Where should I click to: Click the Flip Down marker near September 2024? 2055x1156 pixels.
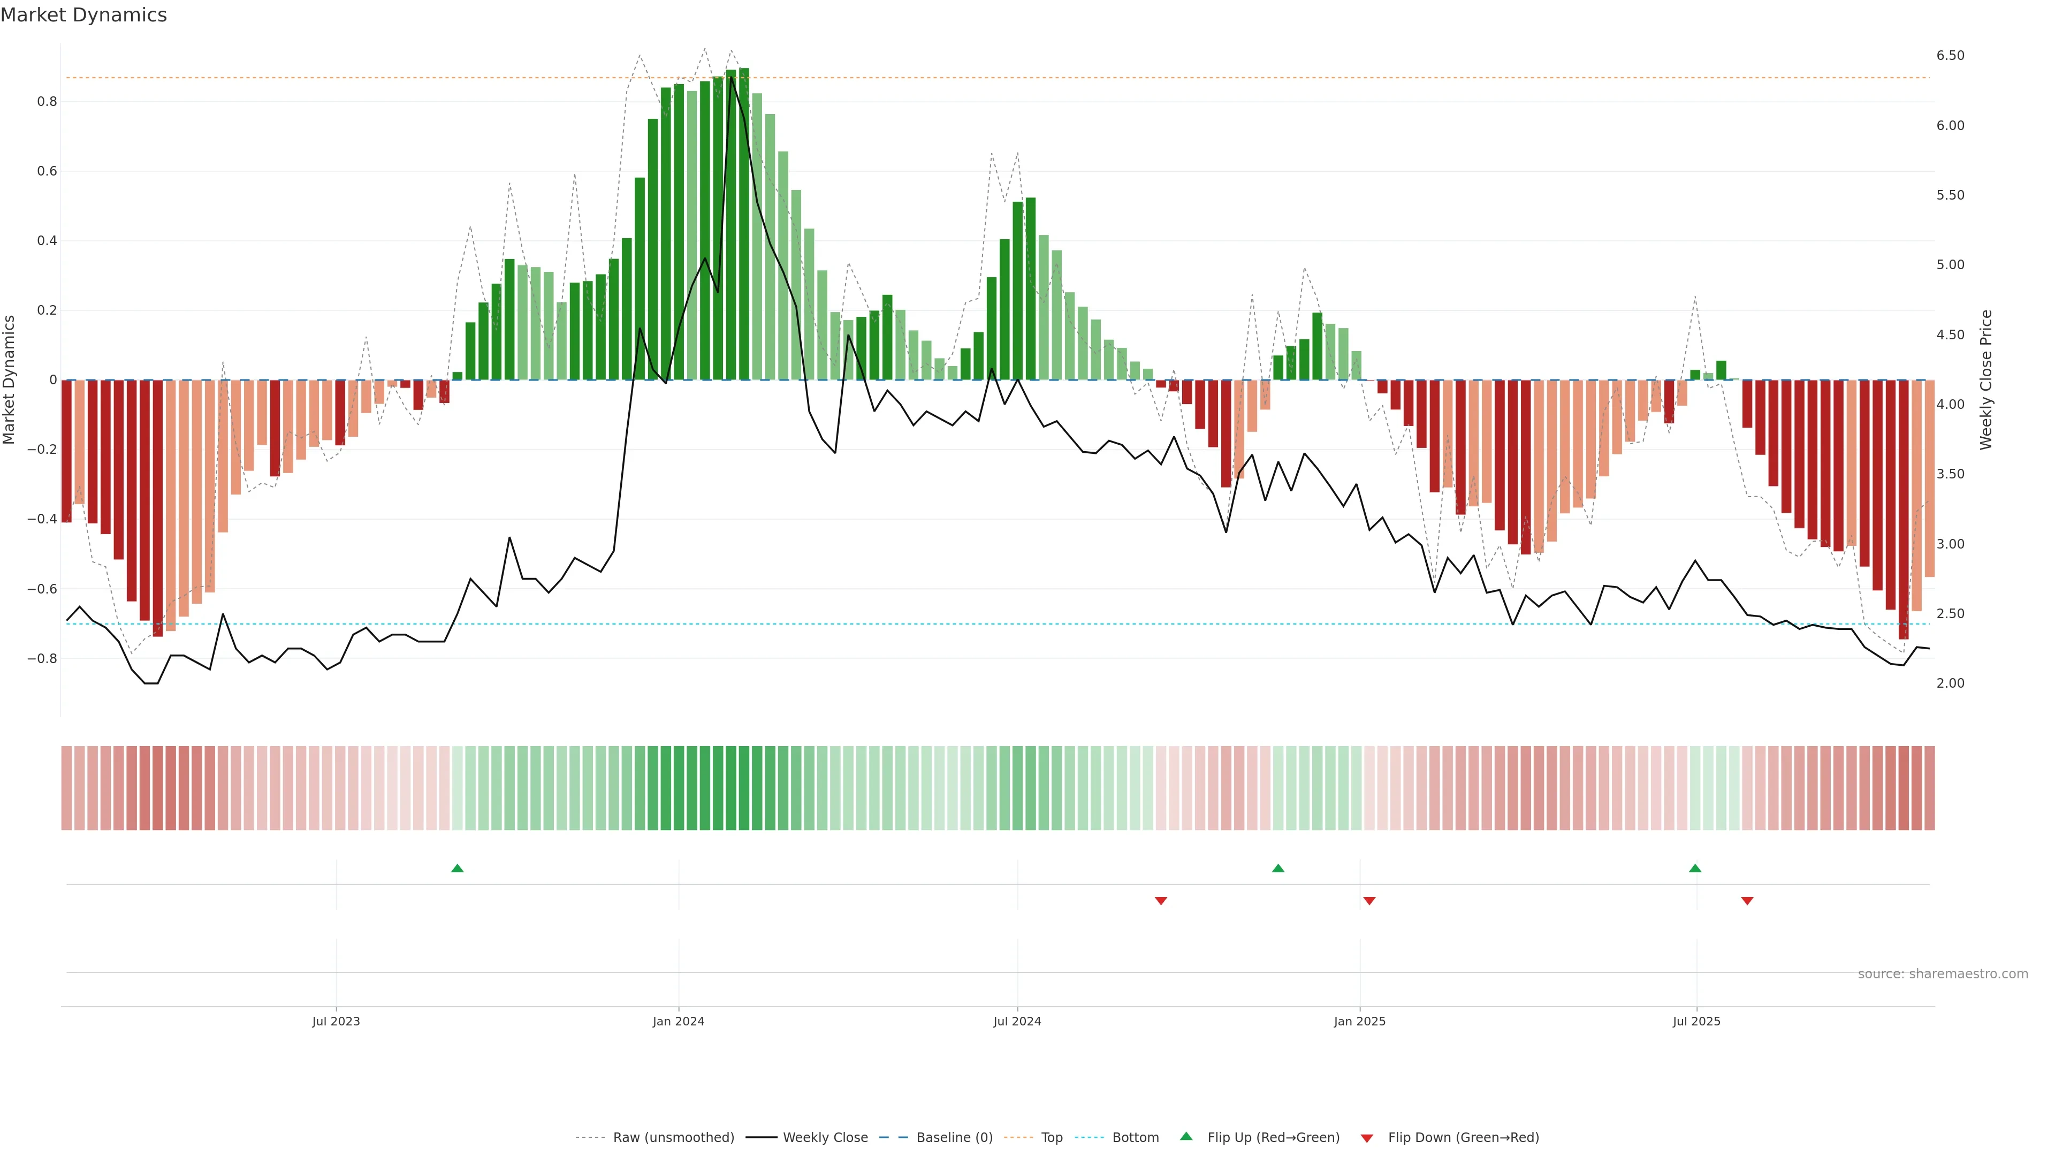click(x=1161, y=901)
